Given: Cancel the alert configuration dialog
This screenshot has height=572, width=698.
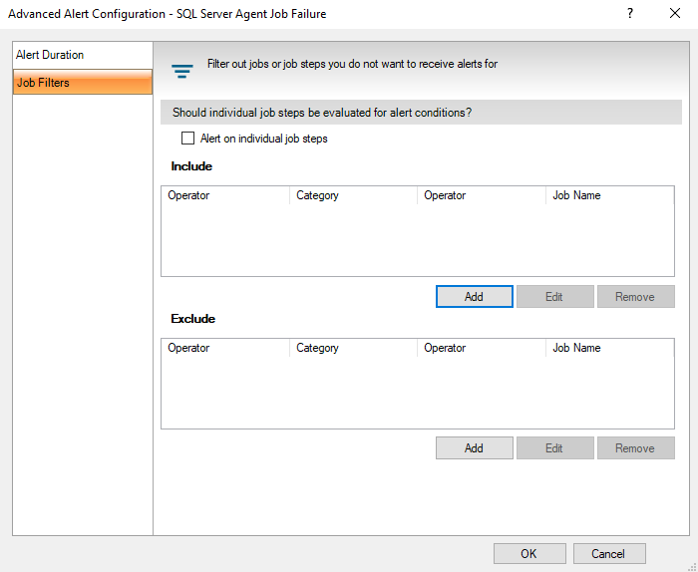Looking at the screenshot, I should tap(608, 554).
